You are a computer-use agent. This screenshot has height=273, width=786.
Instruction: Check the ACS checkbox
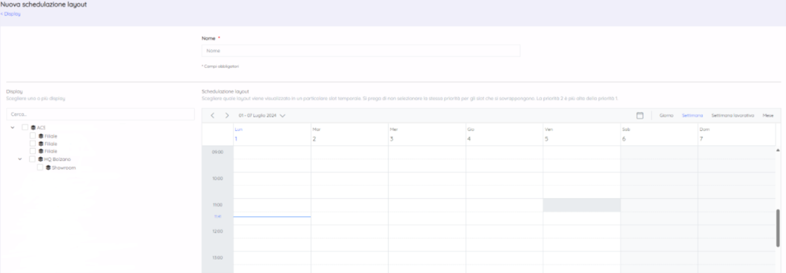(25, 128)
